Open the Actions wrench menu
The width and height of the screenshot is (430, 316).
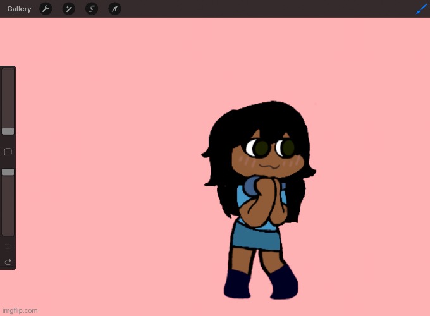pyautogui.click(x=46, y=9)
